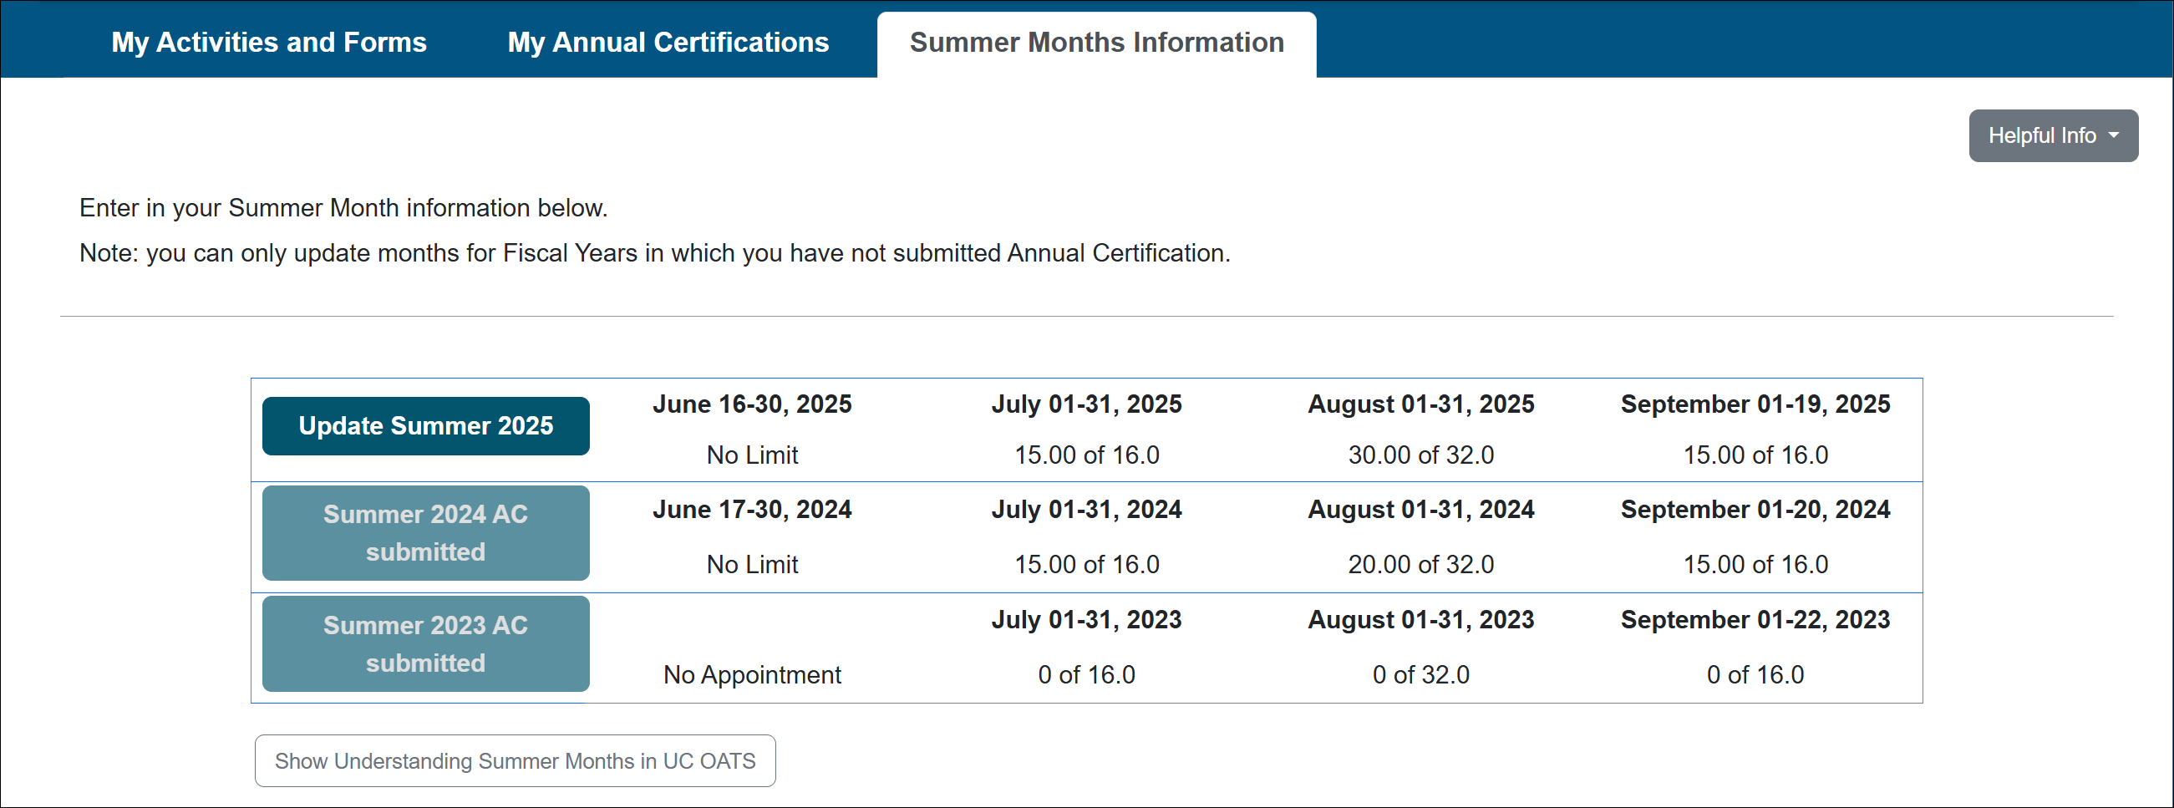Click the 15.00 of 16.0 July 2025 value
Viewport: 2174px width, 808px height.
(x=1087, y=455)
